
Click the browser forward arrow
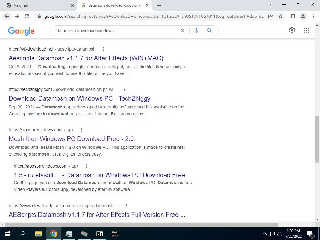click(x=17, y=16)
